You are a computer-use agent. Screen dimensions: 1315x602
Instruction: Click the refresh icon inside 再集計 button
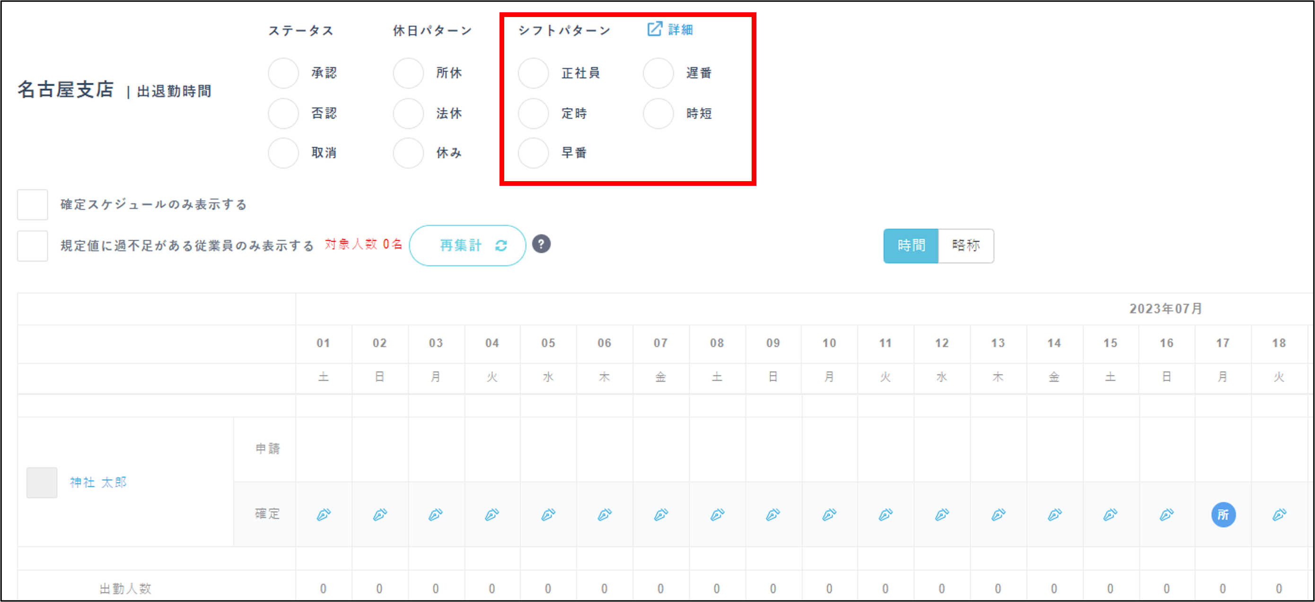click(501, 245)
